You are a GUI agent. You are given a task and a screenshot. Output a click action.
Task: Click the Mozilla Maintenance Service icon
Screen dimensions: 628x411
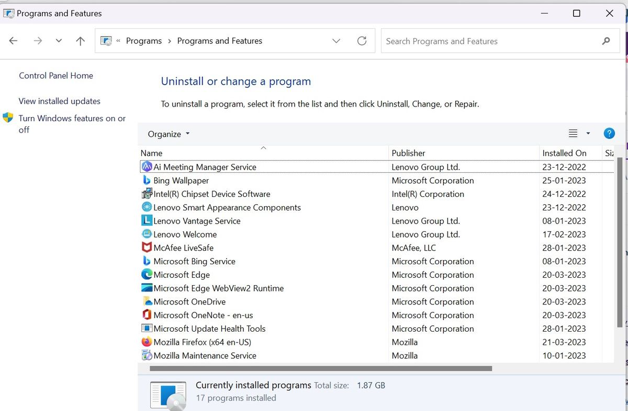[147, 356]
